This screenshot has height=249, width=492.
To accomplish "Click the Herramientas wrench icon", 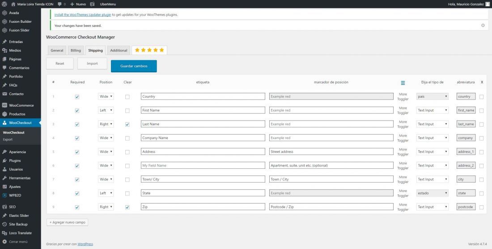I will 4,178.
